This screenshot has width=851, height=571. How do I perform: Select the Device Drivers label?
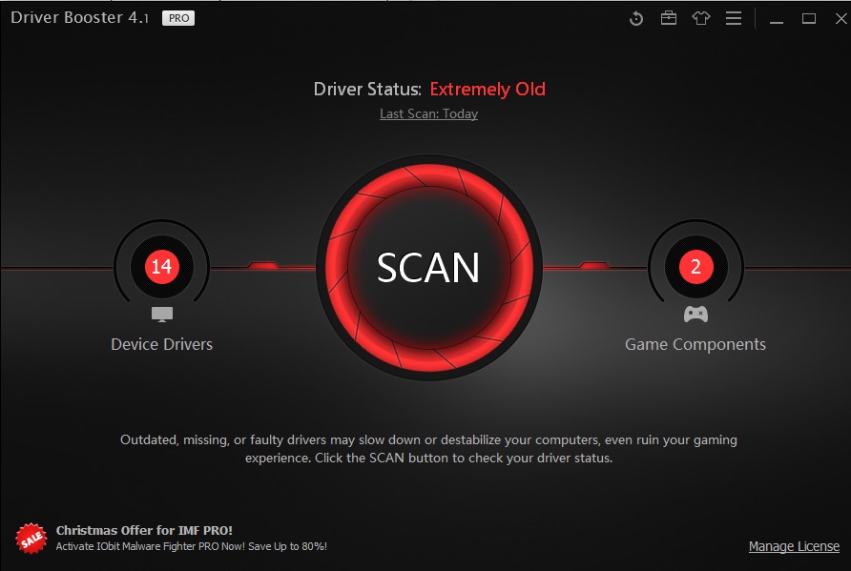coord(162,344)
